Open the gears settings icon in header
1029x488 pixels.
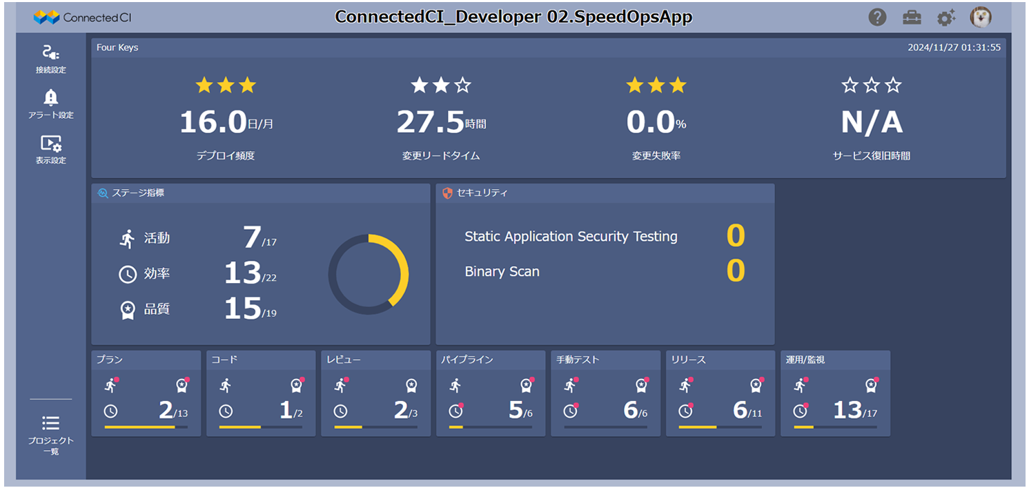click(945, 17)
